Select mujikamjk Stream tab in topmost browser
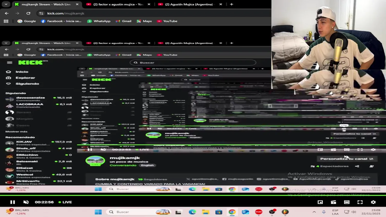The height and width of the screenshot is (217, 386). coord(46,4)
